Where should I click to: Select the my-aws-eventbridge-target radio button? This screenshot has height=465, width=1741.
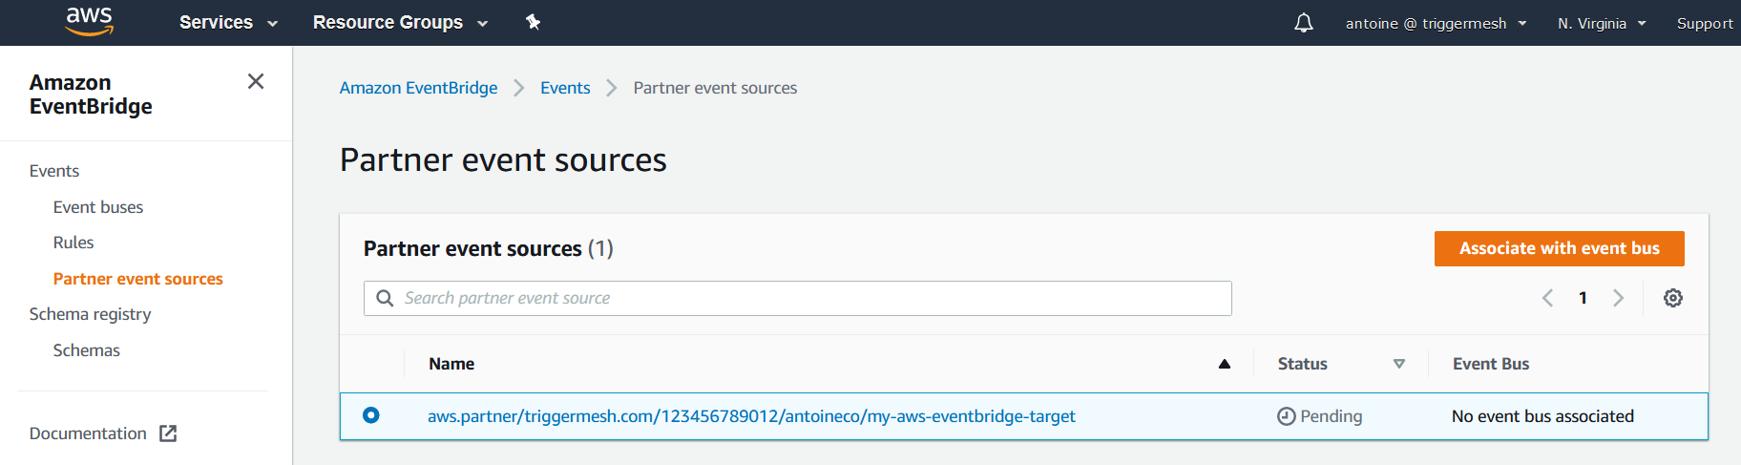pyautogui.click(x=371, y=415)
